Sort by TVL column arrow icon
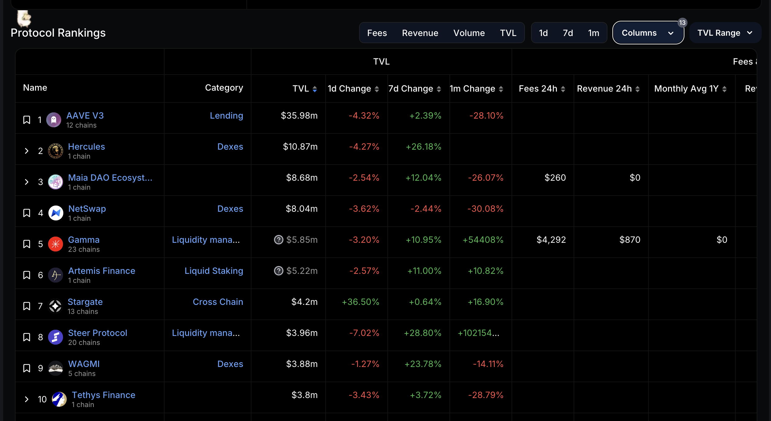This screenshot has width=771, height=421. click(315, 89)
